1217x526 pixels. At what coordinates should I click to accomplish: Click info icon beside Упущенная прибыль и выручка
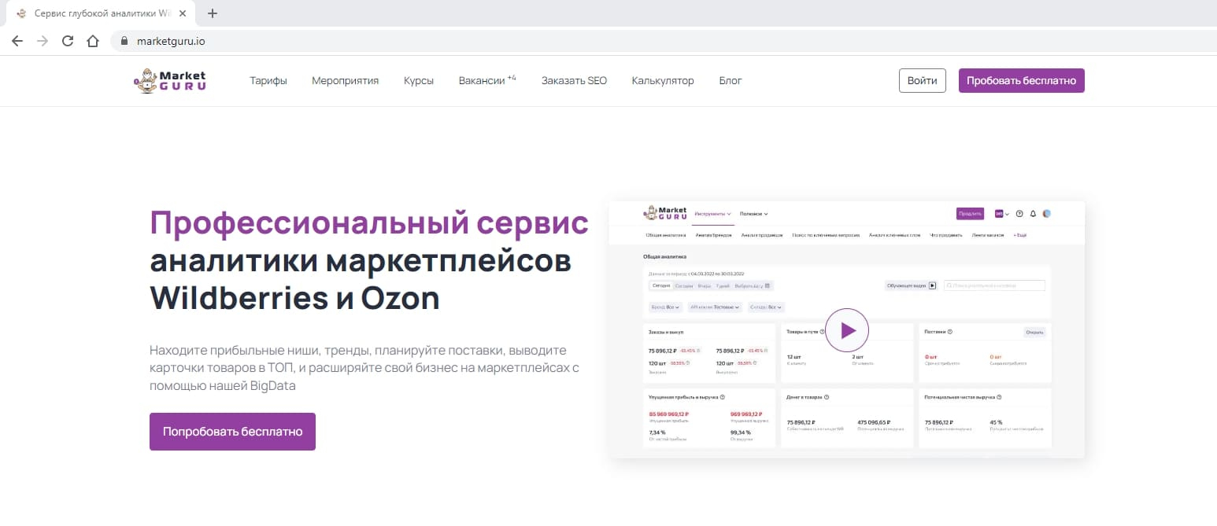[723, 397]
